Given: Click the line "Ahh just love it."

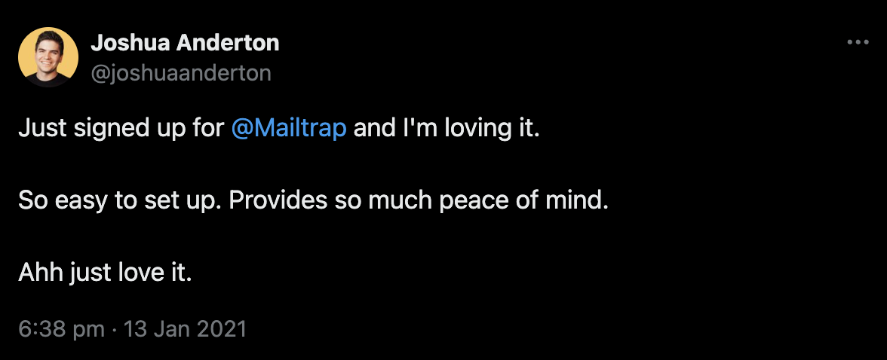Looking at the screenshot, I should (x=106, y=273).
